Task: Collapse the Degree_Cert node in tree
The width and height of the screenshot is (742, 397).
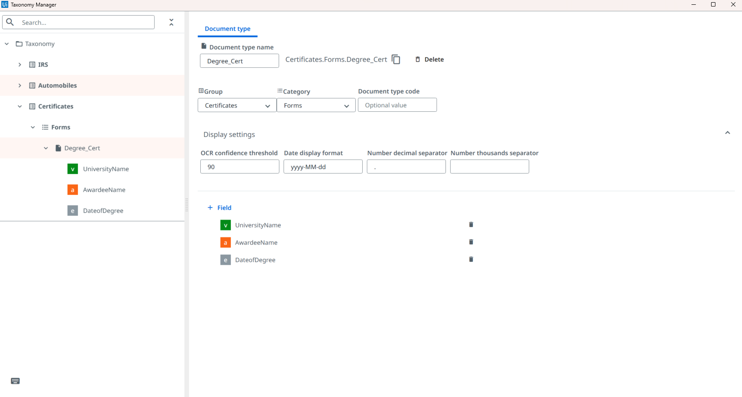Action: coord(46,148)
